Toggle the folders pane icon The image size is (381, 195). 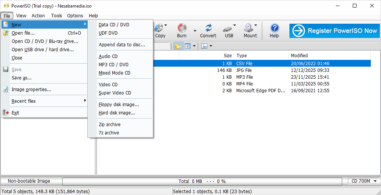177,46
